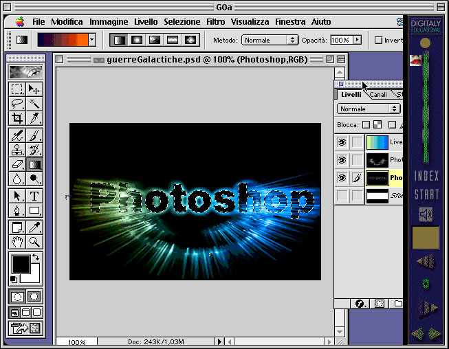The width and height of the screenshot is (449, 349).
Task: Open the Opacità slider arrow
Action: [357, 40]
